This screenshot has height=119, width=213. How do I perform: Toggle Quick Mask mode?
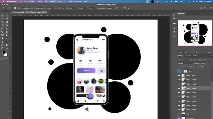(2, 59)
